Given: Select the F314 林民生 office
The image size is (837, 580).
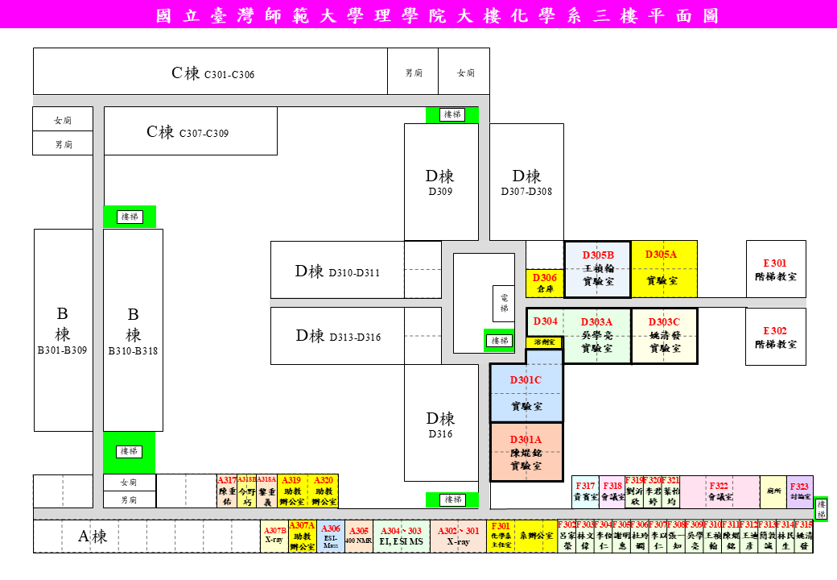Looking at the screenshot, I should (x=785, y=536).
